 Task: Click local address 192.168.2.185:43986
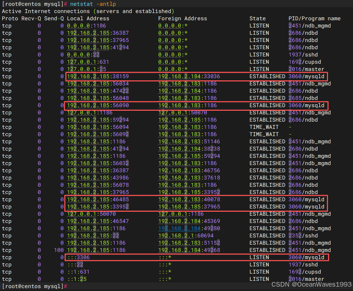tap(98, 178)
